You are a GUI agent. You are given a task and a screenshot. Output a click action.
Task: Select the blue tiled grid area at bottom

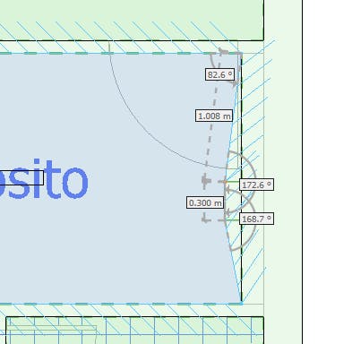[x=134, y=331]
